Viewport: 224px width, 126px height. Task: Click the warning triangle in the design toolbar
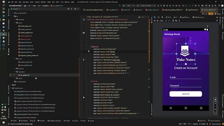(217, 17)
